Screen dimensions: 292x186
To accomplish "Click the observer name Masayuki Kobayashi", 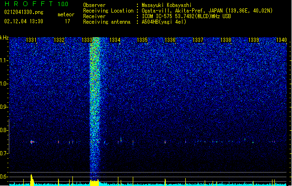I will (167, 5).
